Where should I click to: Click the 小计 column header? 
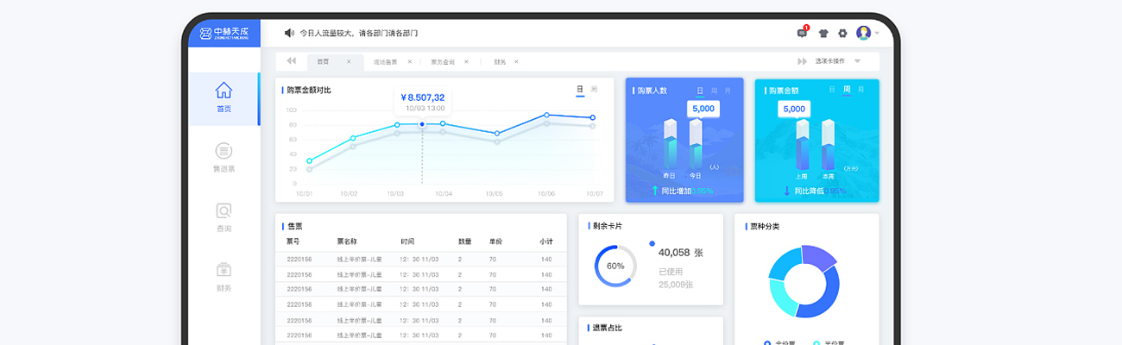click(x=546, y=241)
